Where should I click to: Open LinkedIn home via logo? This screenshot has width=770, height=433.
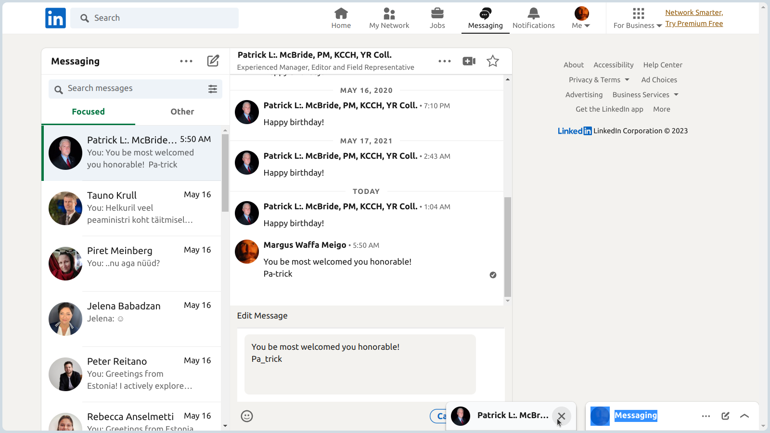55,18
